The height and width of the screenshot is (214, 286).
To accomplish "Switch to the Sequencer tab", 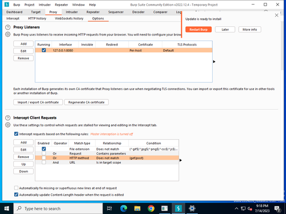I will (116, 12).
